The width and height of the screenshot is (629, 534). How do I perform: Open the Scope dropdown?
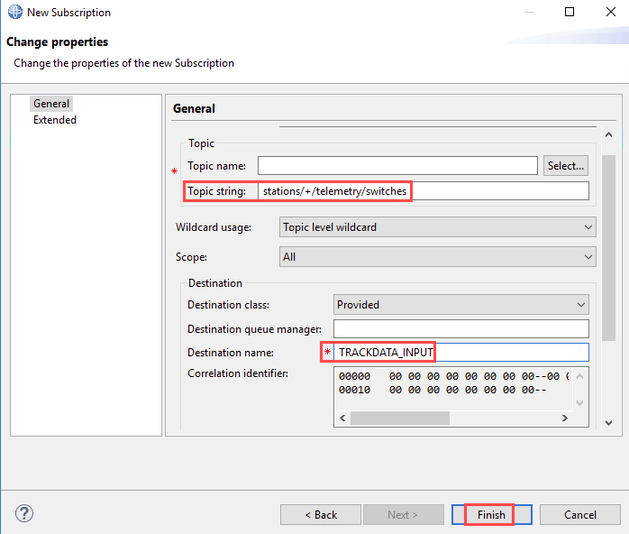[x=438, y=256]
